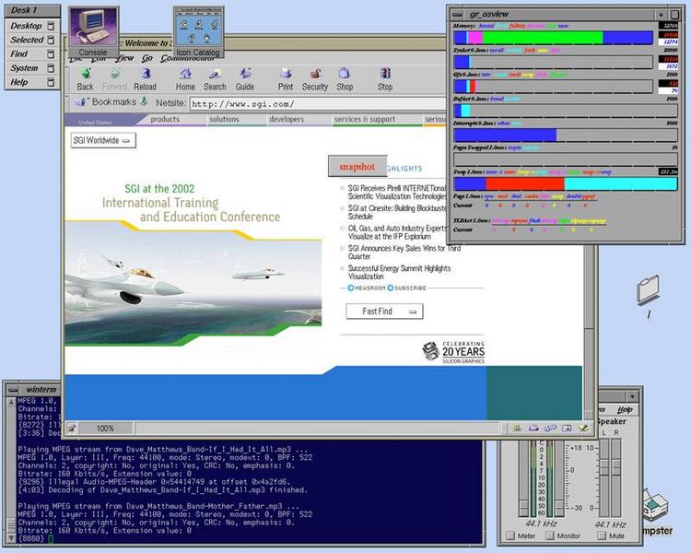Tear off the System toolchest menu
The width and height of the screenshot is (691, 553).
pos(51,68)
